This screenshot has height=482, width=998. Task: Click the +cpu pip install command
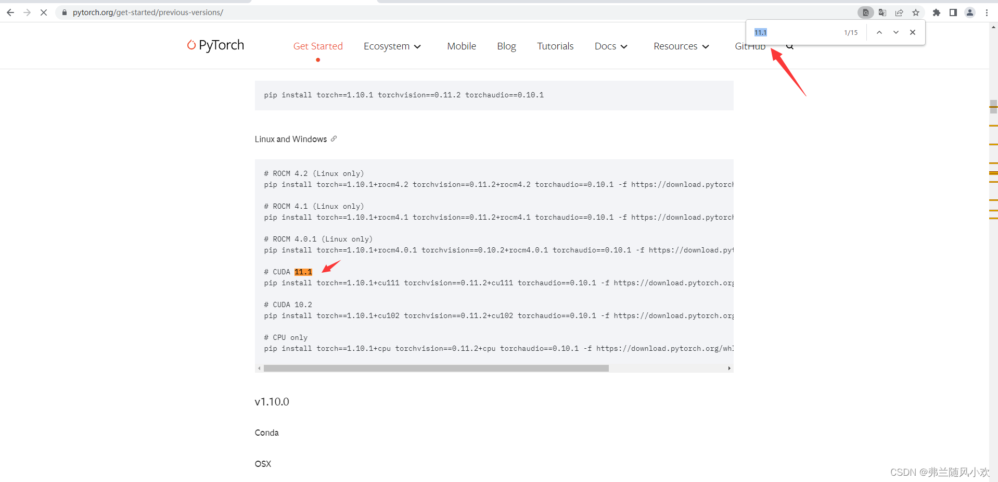tap(498, 348)
